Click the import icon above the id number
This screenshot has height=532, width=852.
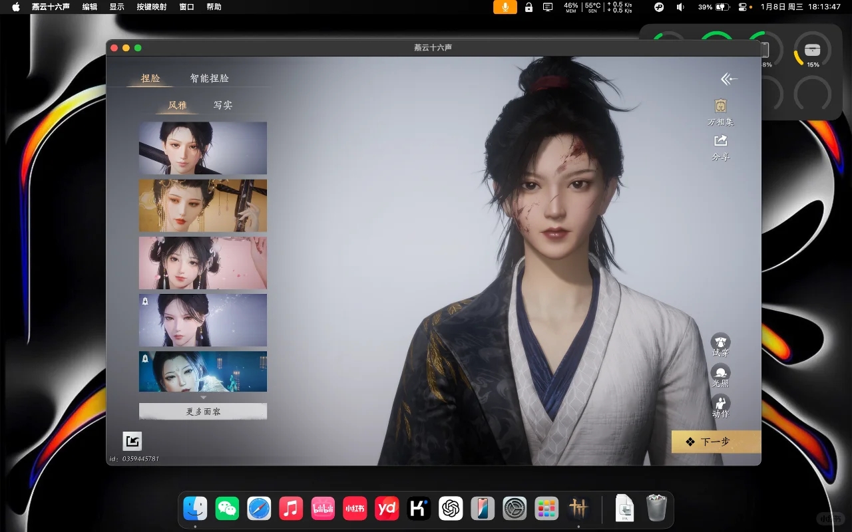coord(132,441)
